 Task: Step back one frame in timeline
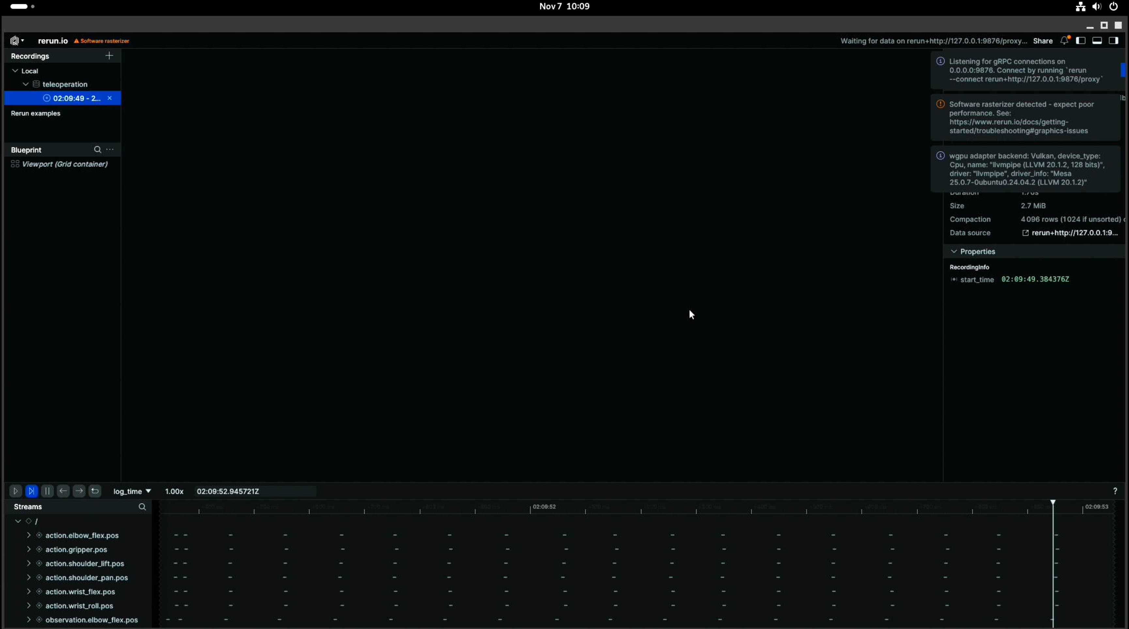(x=63, y=491)
